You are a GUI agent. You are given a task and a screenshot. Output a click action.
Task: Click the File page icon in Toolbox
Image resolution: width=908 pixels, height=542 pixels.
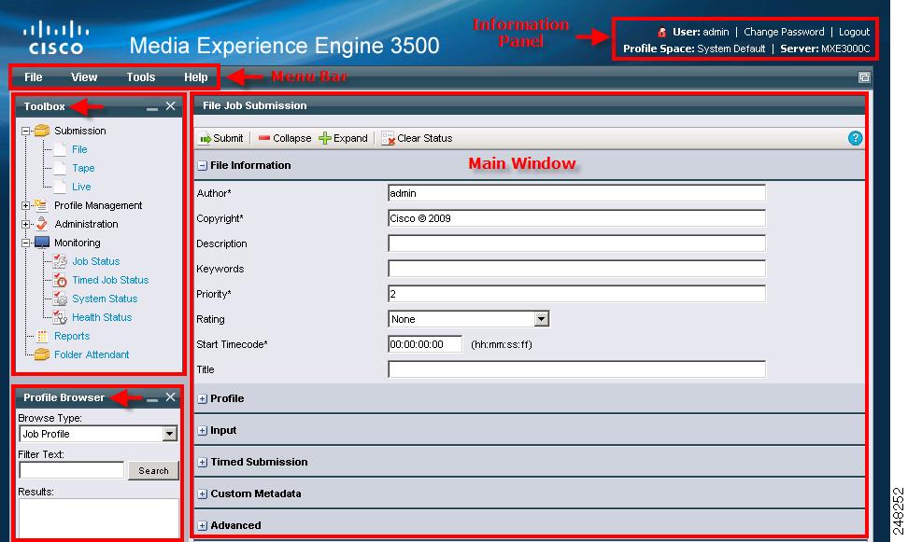coord(60,149)
